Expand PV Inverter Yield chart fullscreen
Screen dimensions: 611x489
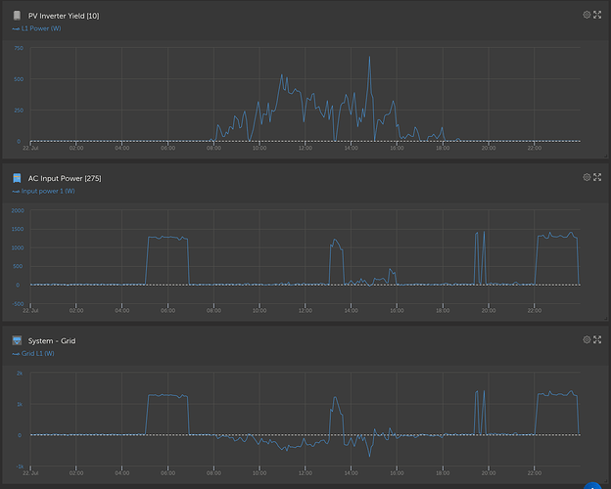597,15
